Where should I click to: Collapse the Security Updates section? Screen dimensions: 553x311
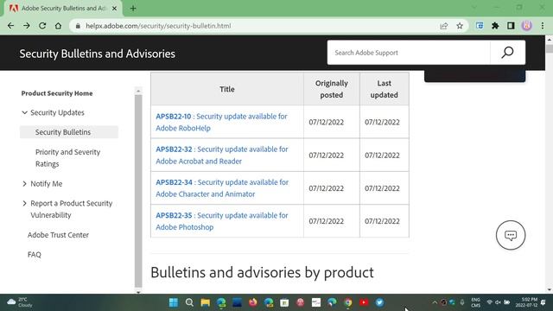point(24,112)
